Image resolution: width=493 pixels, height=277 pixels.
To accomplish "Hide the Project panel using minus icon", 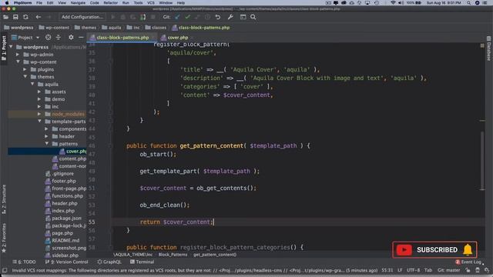I will 81,38.
